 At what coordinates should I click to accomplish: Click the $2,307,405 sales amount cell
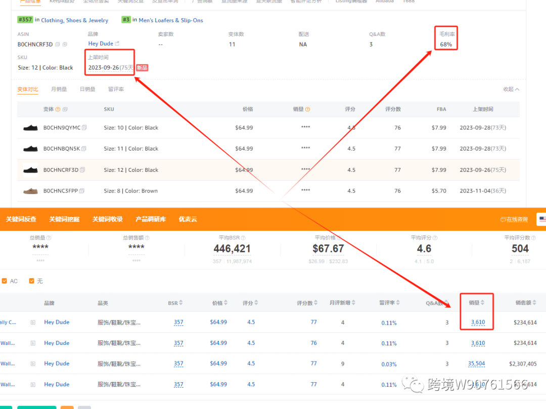(523, 364)
